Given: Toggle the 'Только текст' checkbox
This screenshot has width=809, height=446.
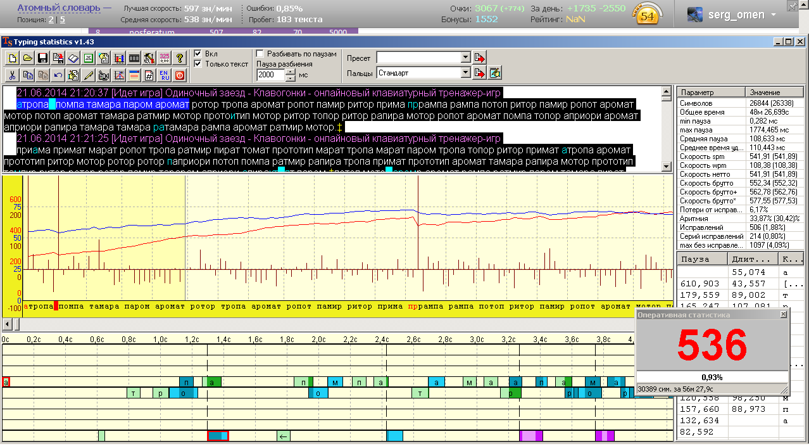Looking at the screenshot, I should pyautogui.click(x=198, y=64).
